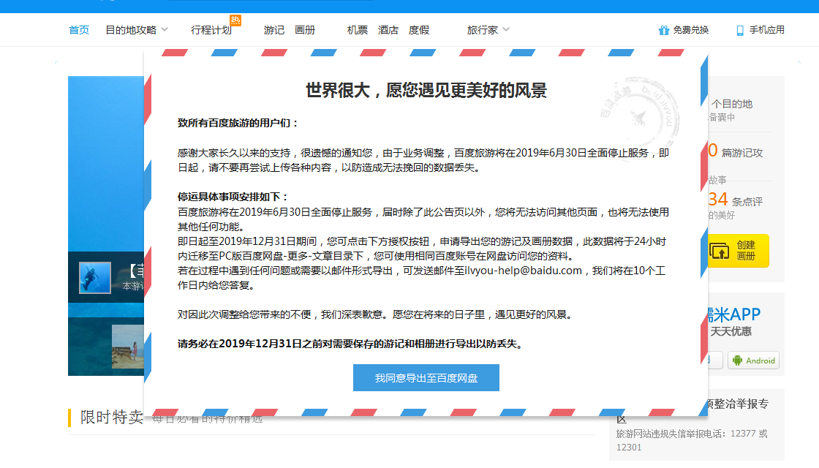Open the 行程计划 page
This screenshot has width=819, height=468.
211,30
